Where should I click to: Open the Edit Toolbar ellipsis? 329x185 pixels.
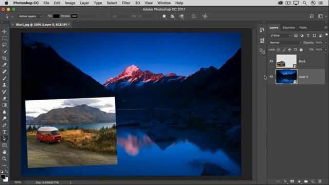click(5, 165)
